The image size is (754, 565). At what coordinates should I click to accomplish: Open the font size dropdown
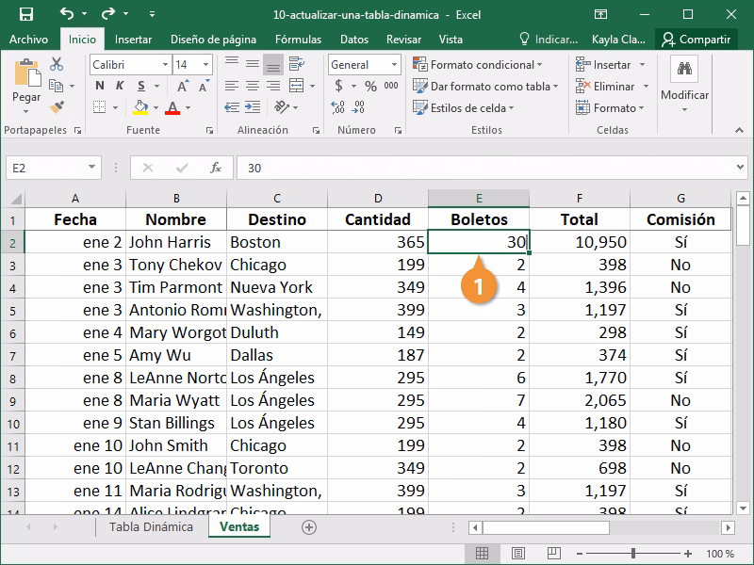tap(205, 64)
